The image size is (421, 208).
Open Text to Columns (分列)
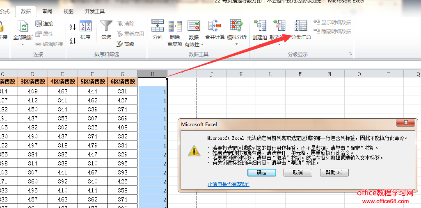click(x=157, y=29)
